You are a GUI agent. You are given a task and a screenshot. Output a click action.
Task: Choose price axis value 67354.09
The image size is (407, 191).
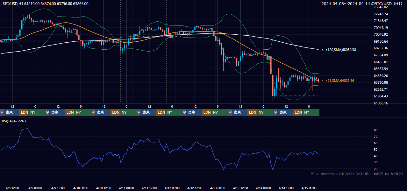381,55
